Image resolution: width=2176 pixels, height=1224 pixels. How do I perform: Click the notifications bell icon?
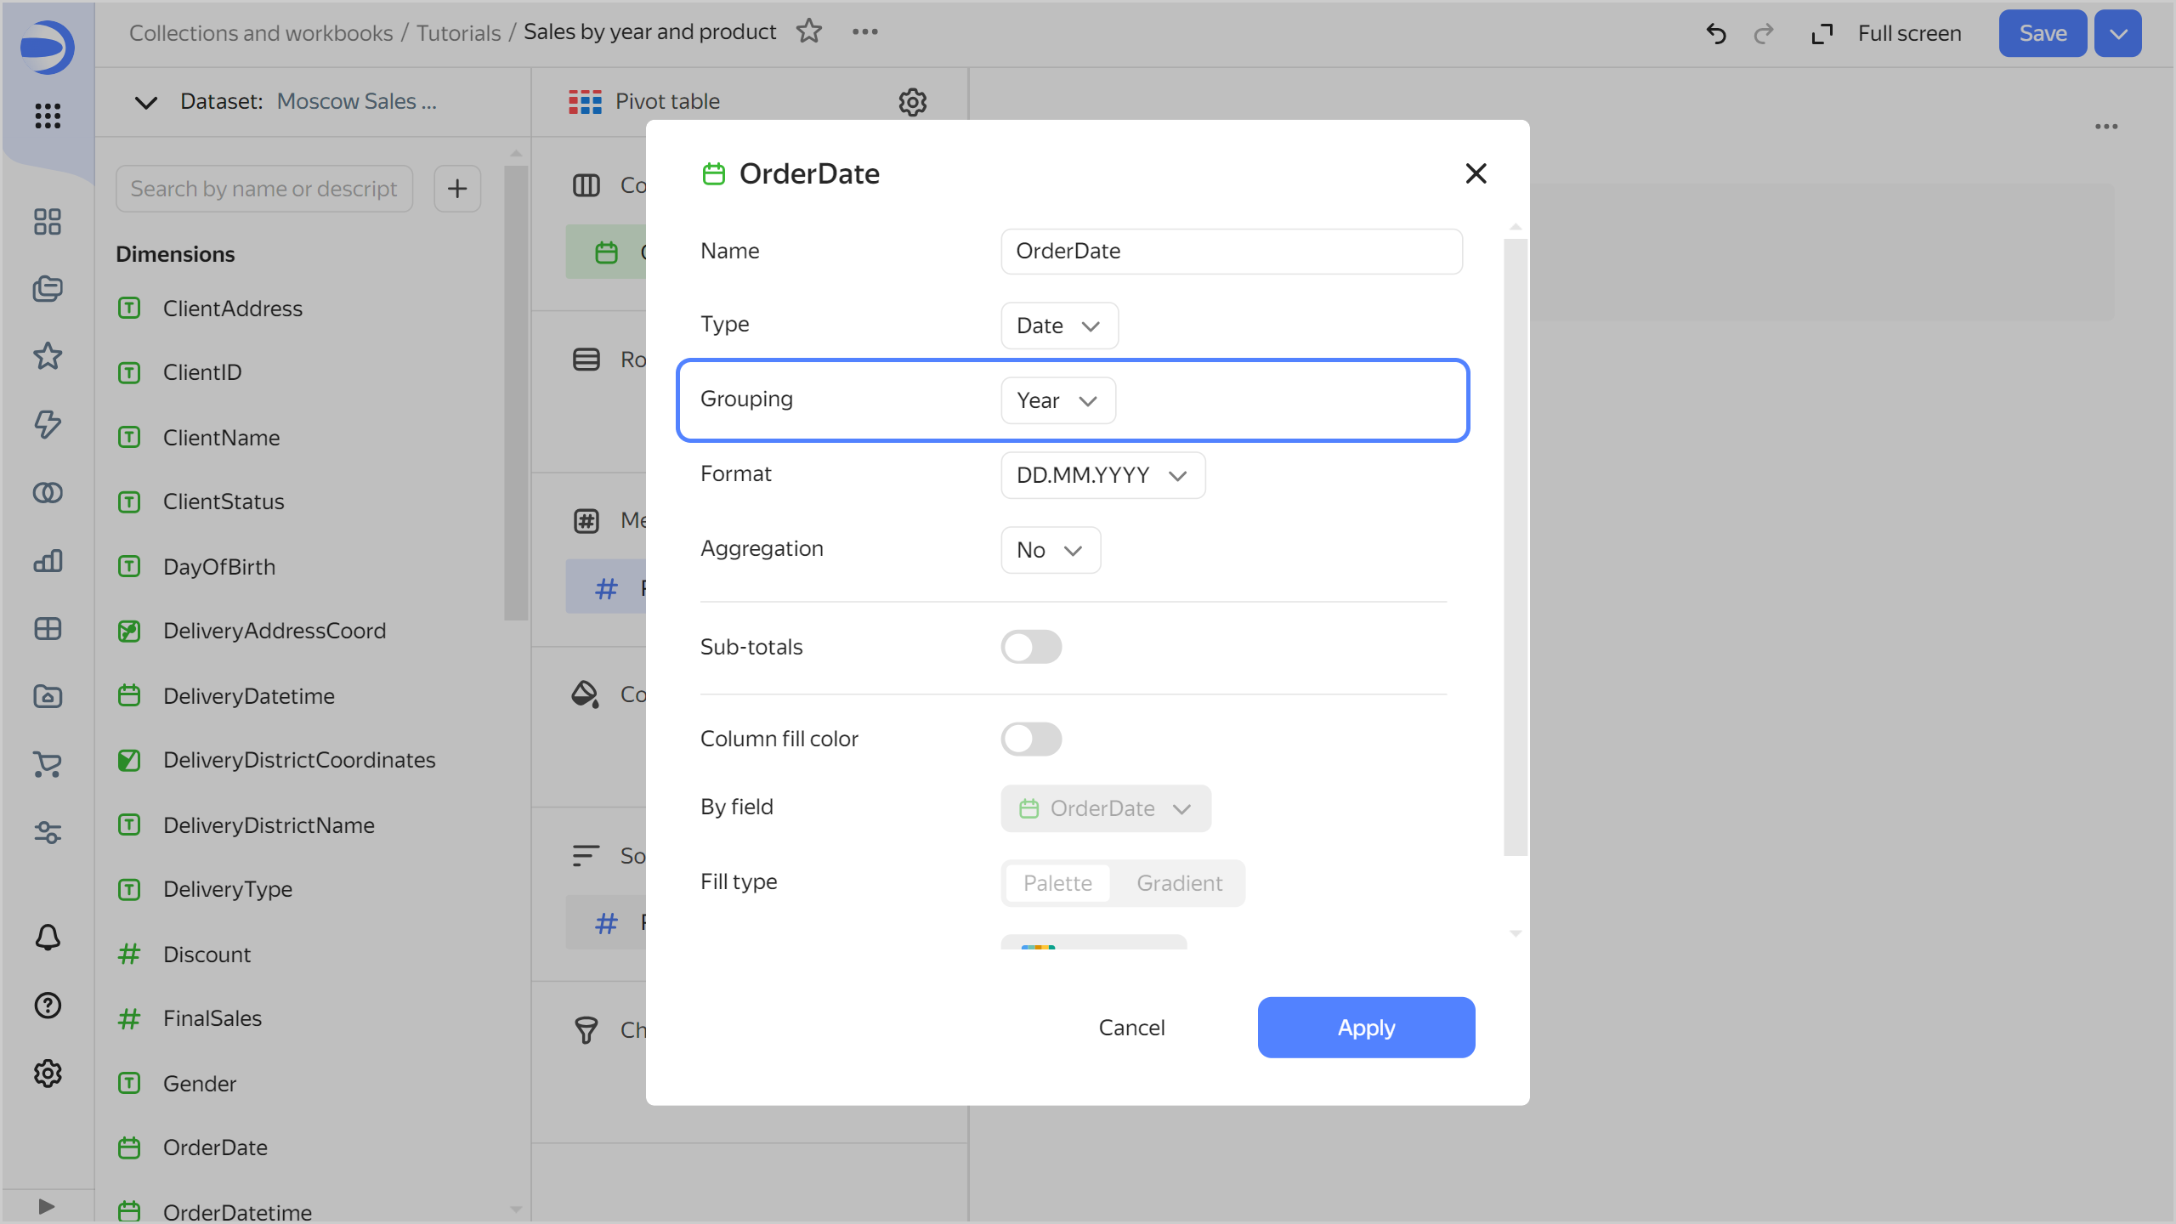[x=48, y=937]
